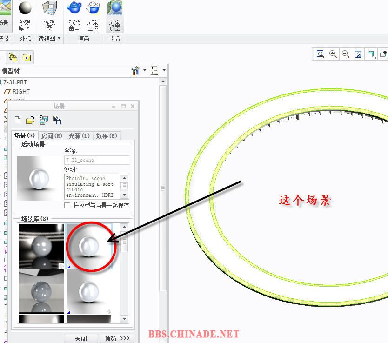The image size is (388, 343).
Task: Click the zoom in magnifier icon
Action: 333,54
